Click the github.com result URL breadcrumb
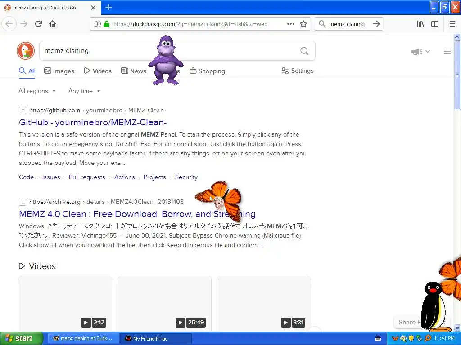Image resolution: width=461 pixels, height=345 pixels. 97,111
